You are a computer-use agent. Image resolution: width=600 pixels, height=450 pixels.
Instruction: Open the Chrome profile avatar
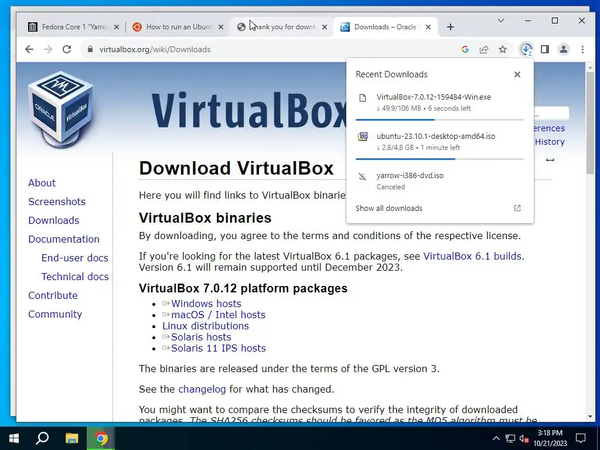564,49
